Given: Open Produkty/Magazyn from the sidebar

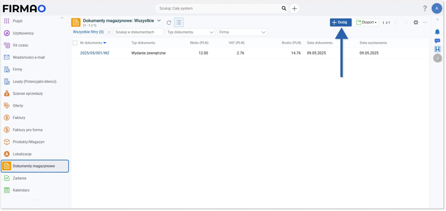Looking at the screenshot, I should pos(28,142).
